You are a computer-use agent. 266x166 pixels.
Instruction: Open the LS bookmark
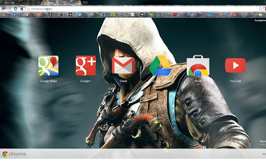pyautogui.click(x=134, y=15)
